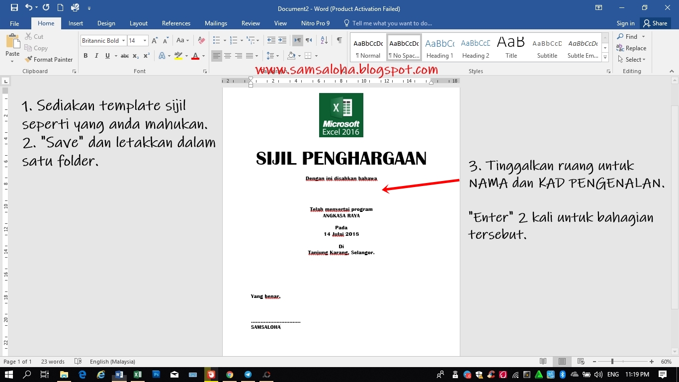Enable Superscript formatting
This screenshot has width=679, height=382.
click(x=146, y=56)
